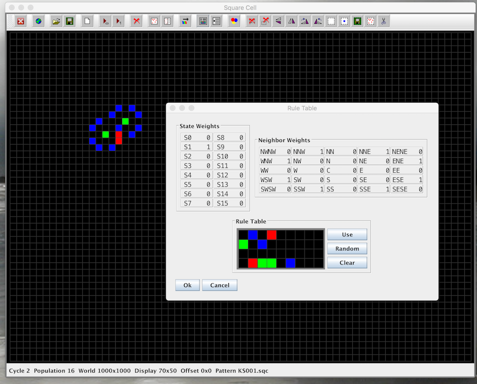Image resolution: width=477 pixels, height=384 pixels.
Task: Flip vertically using the stacked triangles icon
Action: tap(279, 21)
